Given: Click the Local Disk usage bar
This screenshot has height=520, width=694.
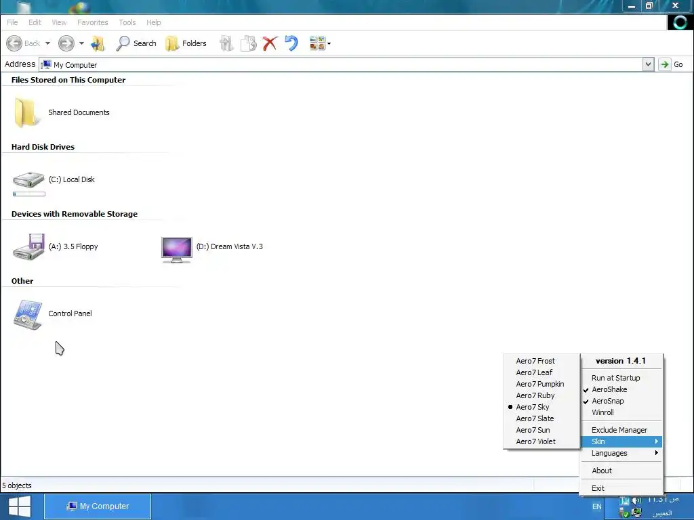Looking at the screenshot, I should pos(29,194).
